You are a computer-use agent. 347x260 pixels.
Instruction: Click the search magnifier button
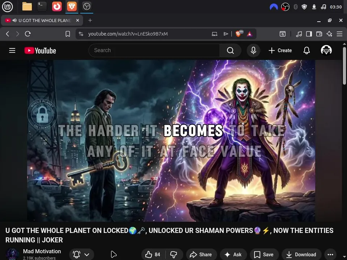pyautogui.click(x=230, y=51)
